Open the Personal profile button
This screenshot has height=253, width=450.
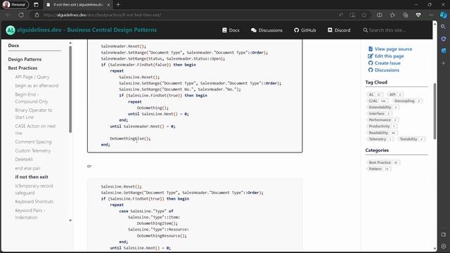(x=15, y=5)
